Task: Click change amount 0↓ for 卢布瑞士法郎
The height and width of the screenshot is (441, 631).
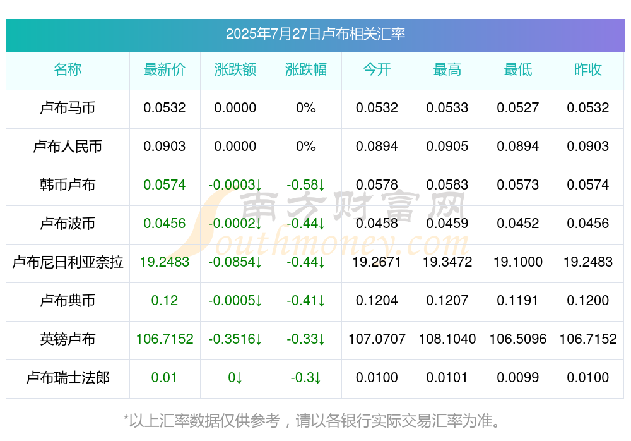Action: [235, 378]
